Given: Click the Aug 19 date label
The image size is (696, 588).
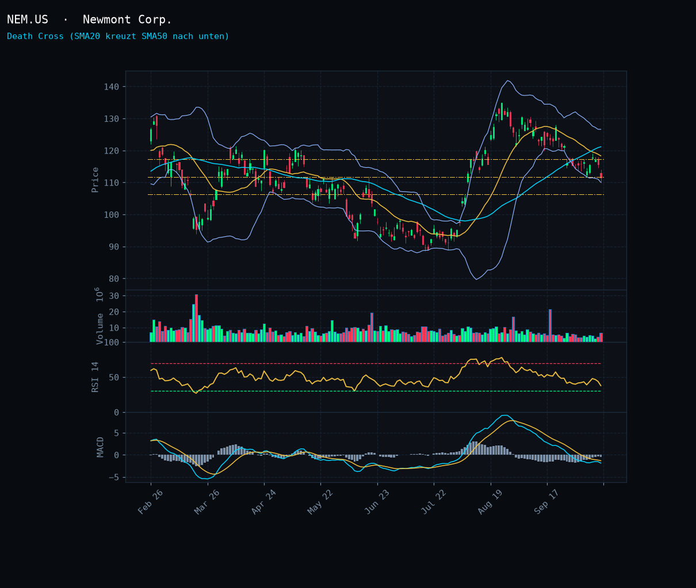Looking at the screenshot, I should (x=490, y=502).
